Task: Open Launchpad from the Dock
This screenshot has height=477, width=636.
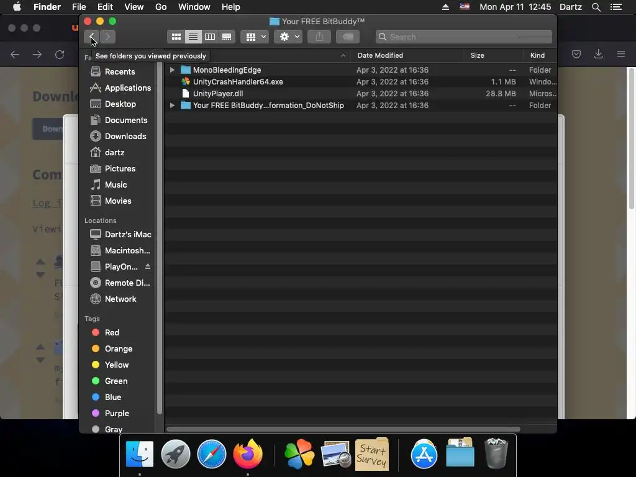Action: point(176,454)
